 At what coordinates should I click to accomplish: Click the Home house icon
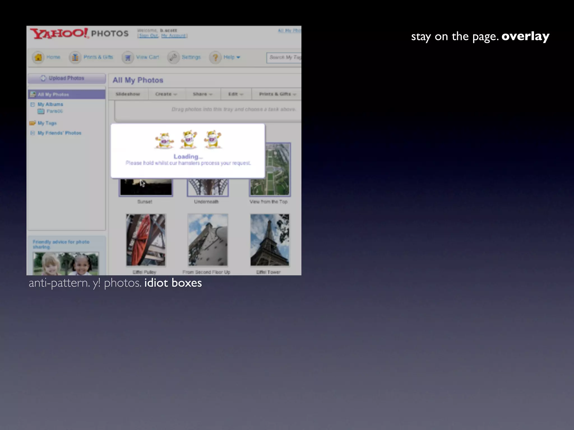(x=38, y=57)
